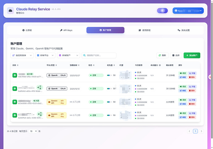Click the cloud logo icon of Claude Relay Service
The height and width of the screenshot is (149, 213).
pyautogui.click(x=10, y=11)
